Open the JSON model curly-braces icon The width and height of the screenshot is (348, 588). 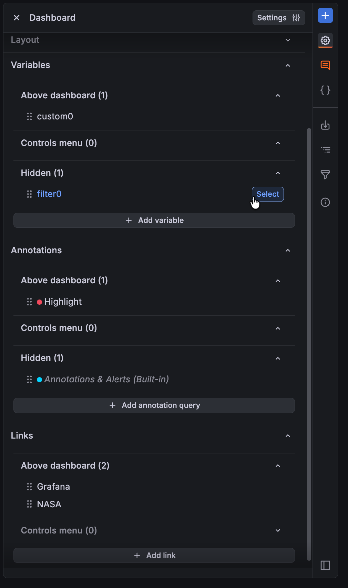click(325, 90)
